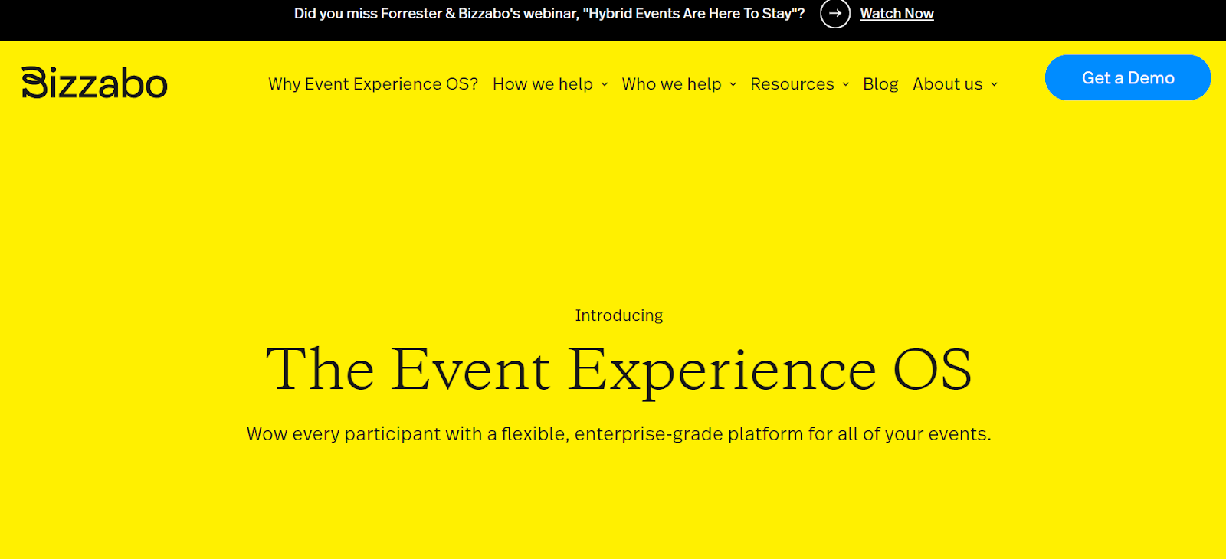Click the Get a Demo button
The height and width of the screenshot is (559, 1226).
(1128, 77)
